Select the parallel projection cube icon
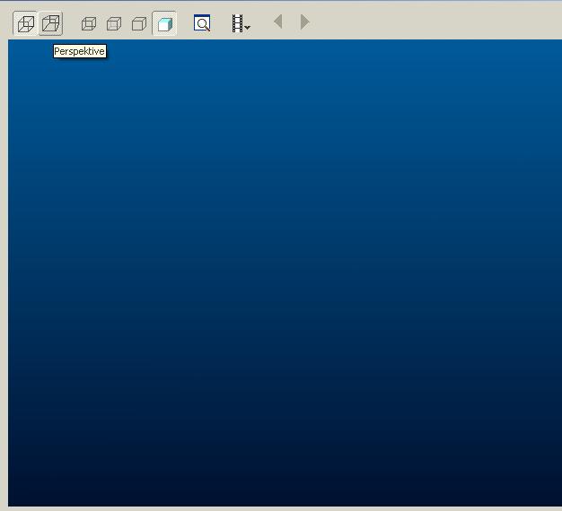This screenshot has height=511, width=562. click(25, 23)
